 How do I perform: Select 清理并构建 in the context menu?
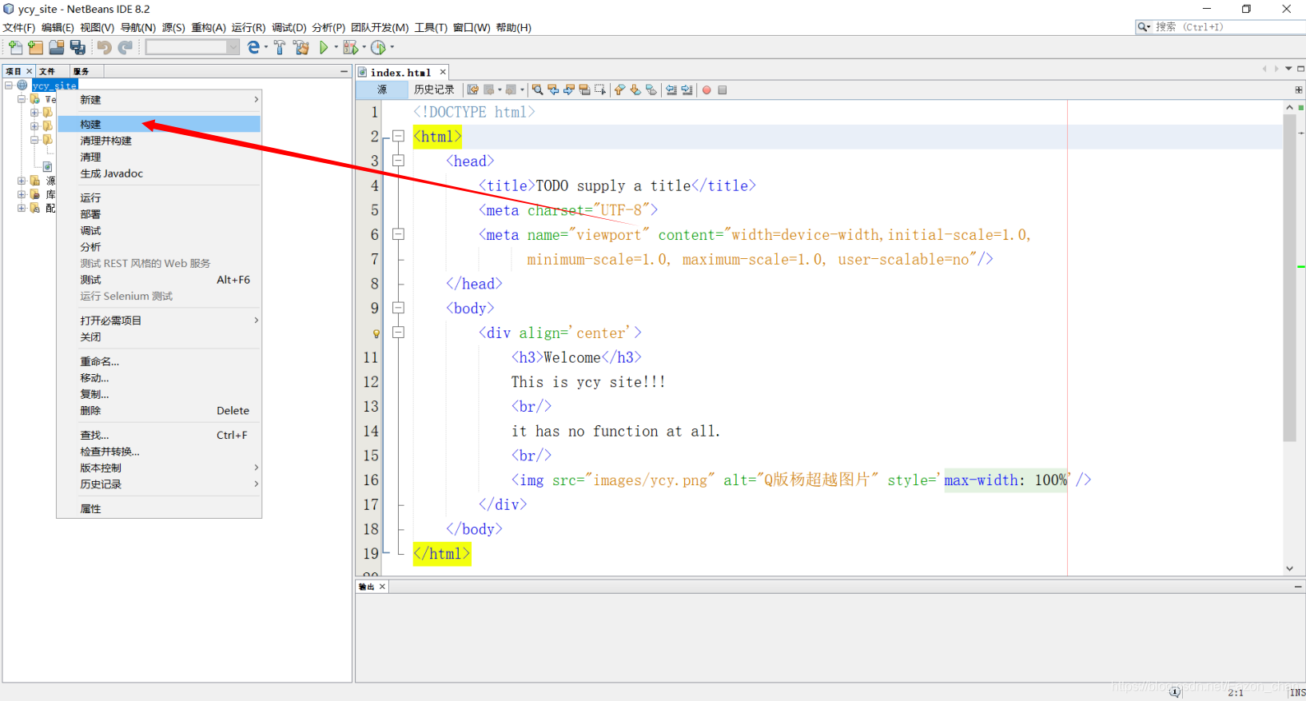[159, 141]
